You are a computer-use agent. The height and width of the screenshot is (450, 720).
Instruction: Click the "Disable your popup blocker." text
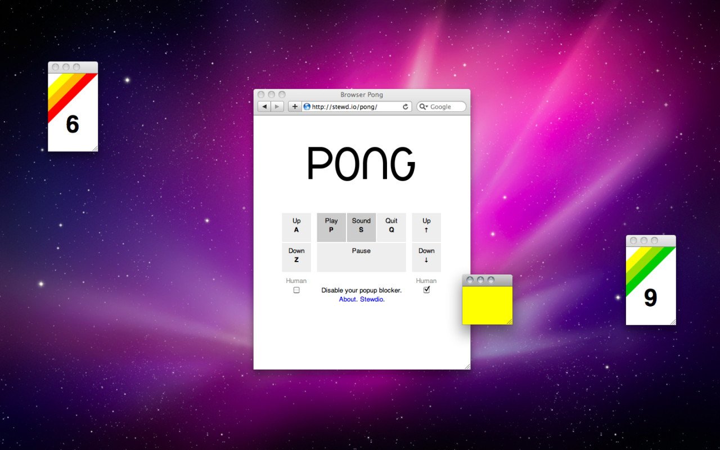point(361,290)
